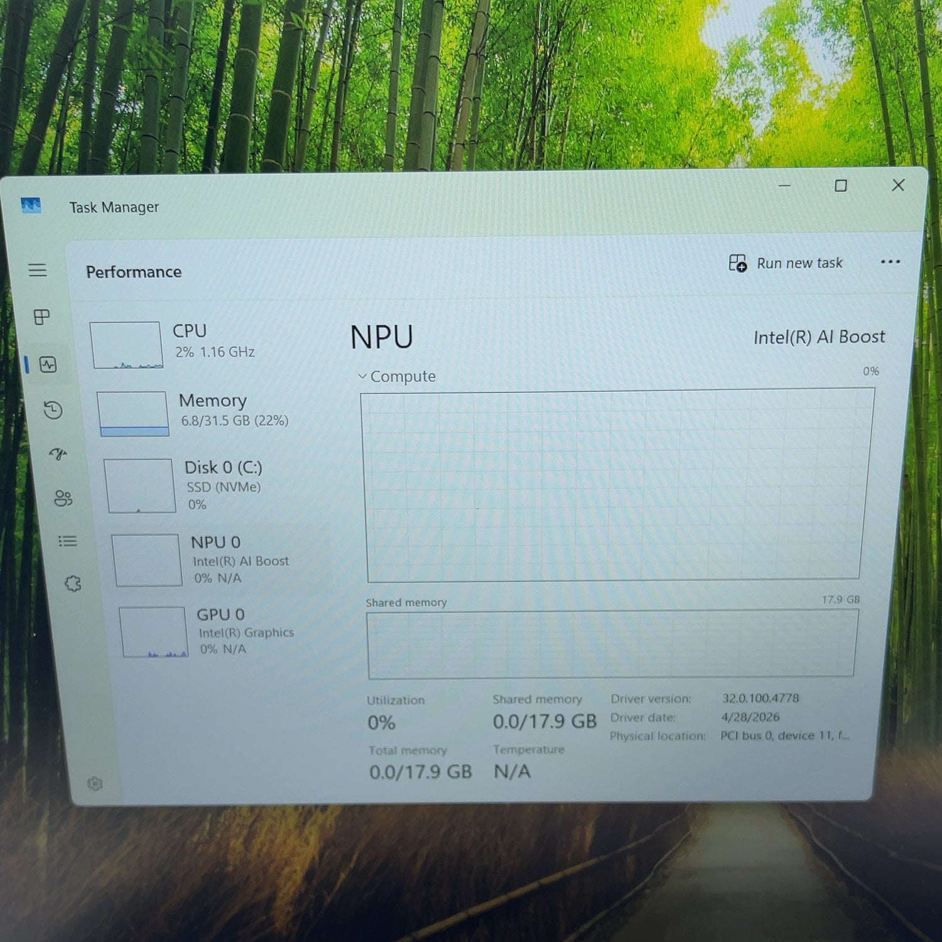Viewport: 942px width, 942px height.
Task: Click the NPU Compute utilization graph
Action: (x=615, y=485)
